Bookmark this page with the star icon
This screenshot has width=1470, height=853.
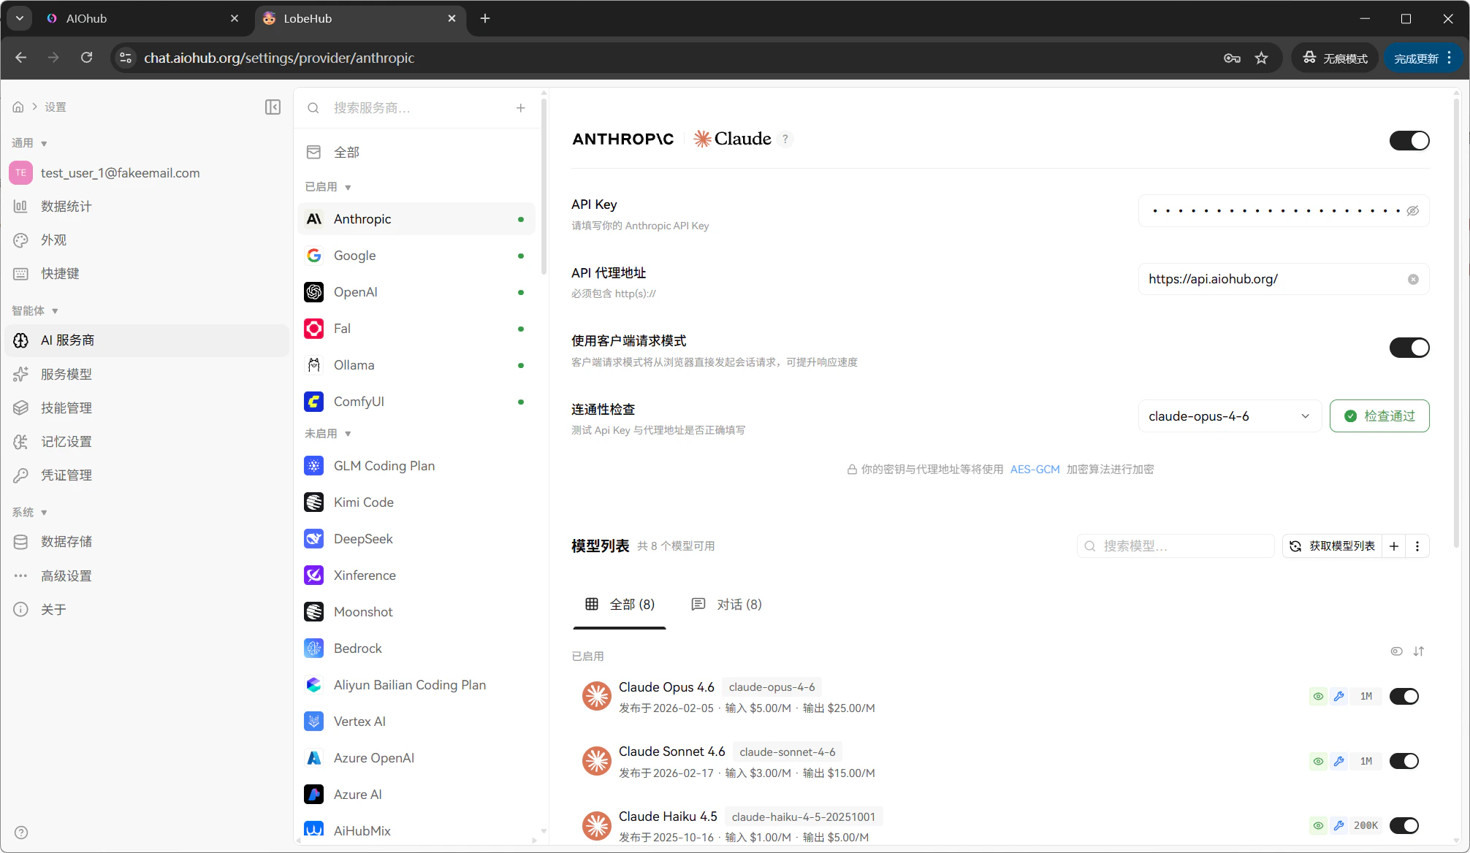[x=1262, y=58]
